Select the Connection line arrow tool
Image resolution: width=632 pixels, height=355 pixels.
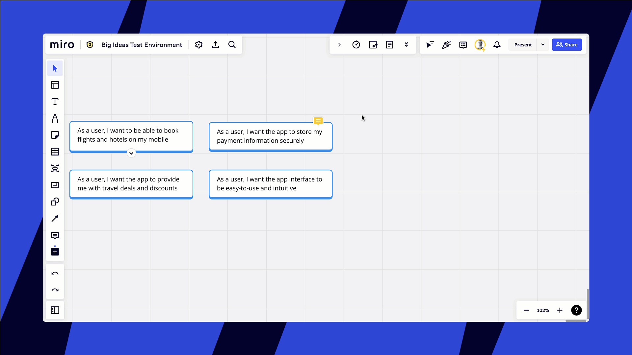[55, 219]
